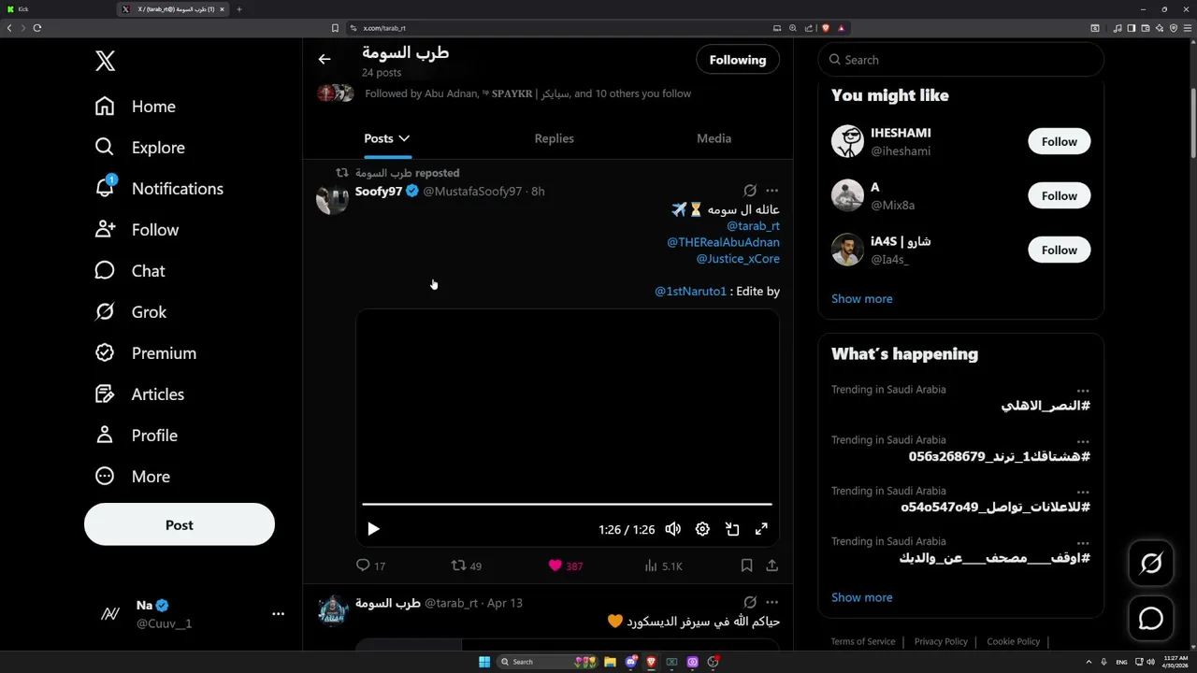
Task: Open more options on Apr 13 post
Action: [772, 602]
